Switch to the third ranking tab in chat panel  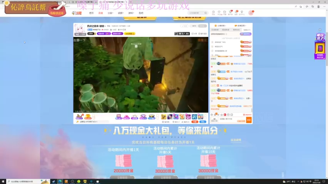click(236, 30)
